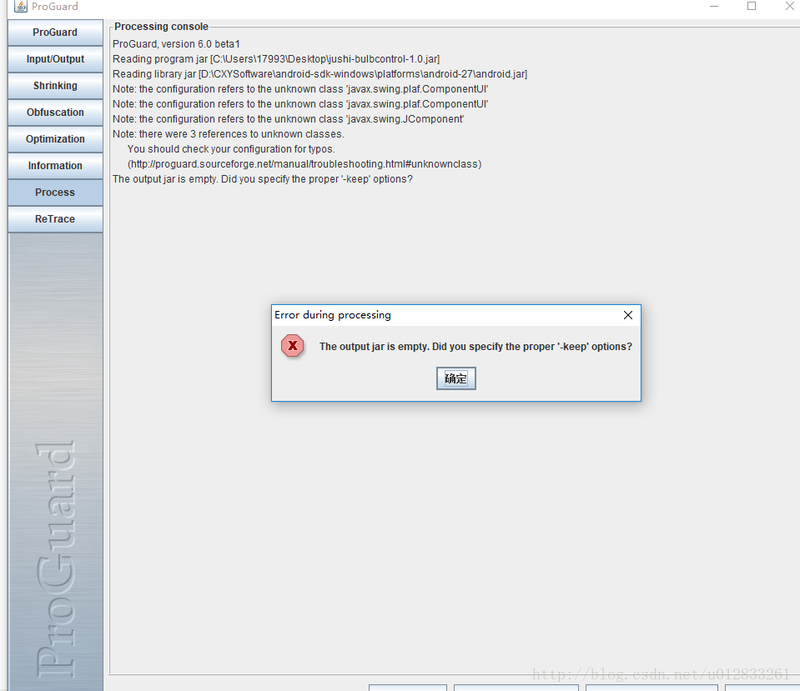Confirm the error dialog with 确定 button

point(455,378)
